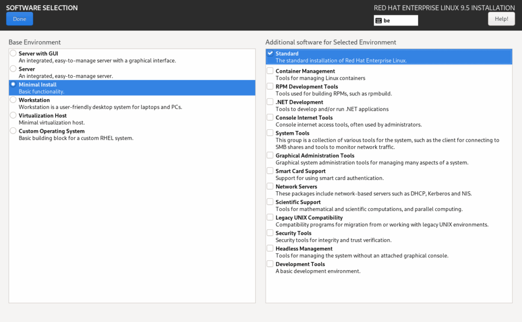
Task: Choose the Workstation radio button
Action: click(x=13, y=100)
